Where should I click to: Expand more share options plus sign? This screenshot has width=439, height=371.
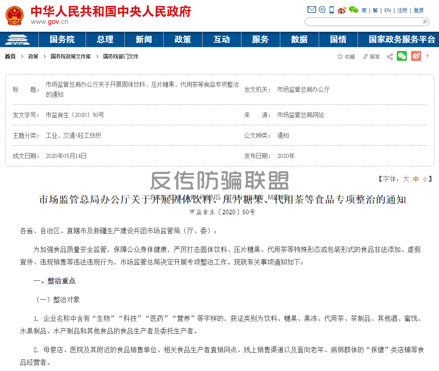click(x=427, y=56)
